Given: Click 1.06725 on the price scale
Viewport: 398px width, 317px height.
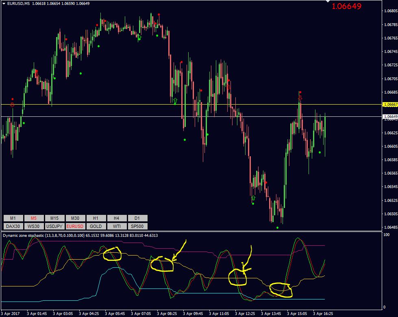Looking at the screenshot, I should 391,65.
